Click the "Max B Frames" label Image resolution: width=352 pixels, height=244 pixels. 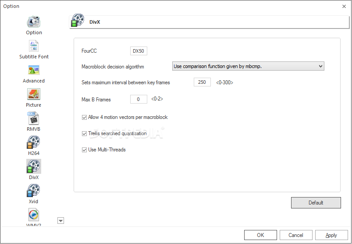pyautogui.click(x=96, y=100)
